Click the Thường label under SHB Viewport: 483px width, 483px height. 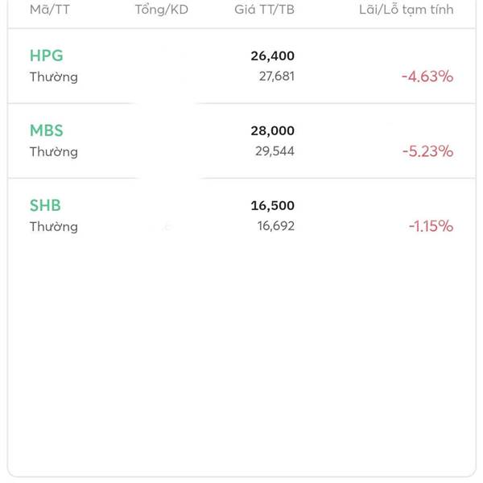[x=54, y=227]
